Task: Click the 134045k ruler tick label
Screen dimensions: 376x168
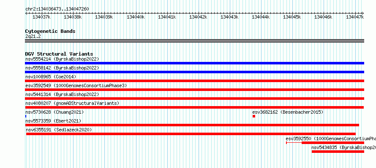Action: coord(292,17)
